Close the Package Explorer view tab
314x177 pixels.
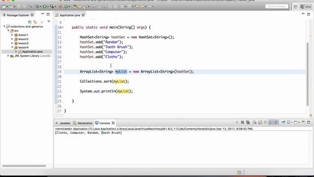click(x=32, y=15)
